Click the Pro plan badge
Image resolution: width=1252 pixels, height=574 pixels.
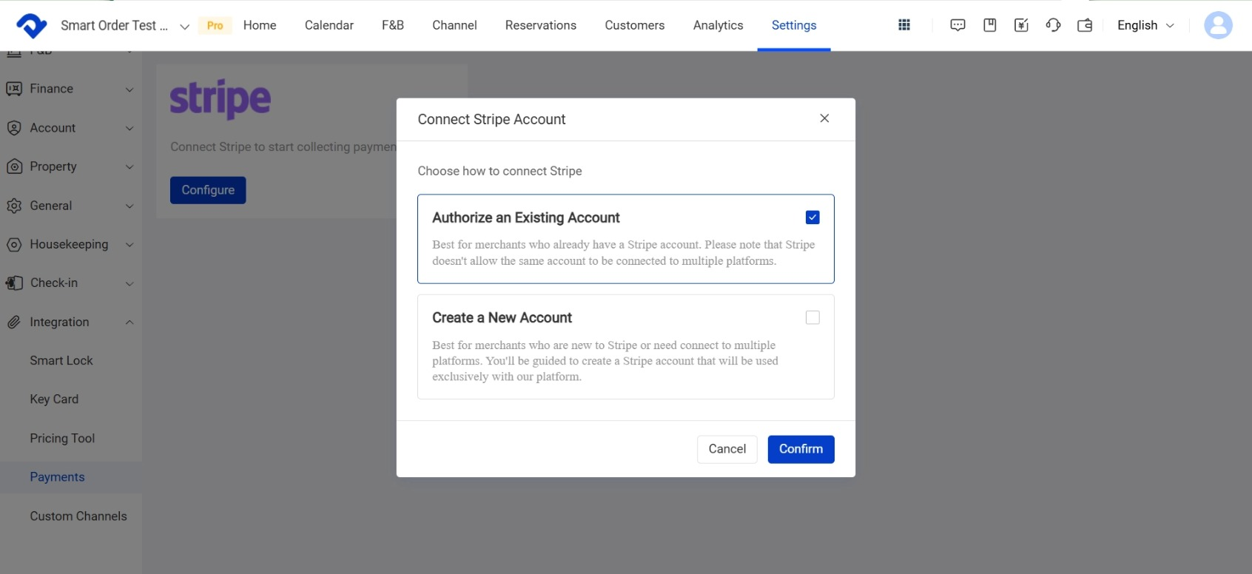click(x=215, y=25)
